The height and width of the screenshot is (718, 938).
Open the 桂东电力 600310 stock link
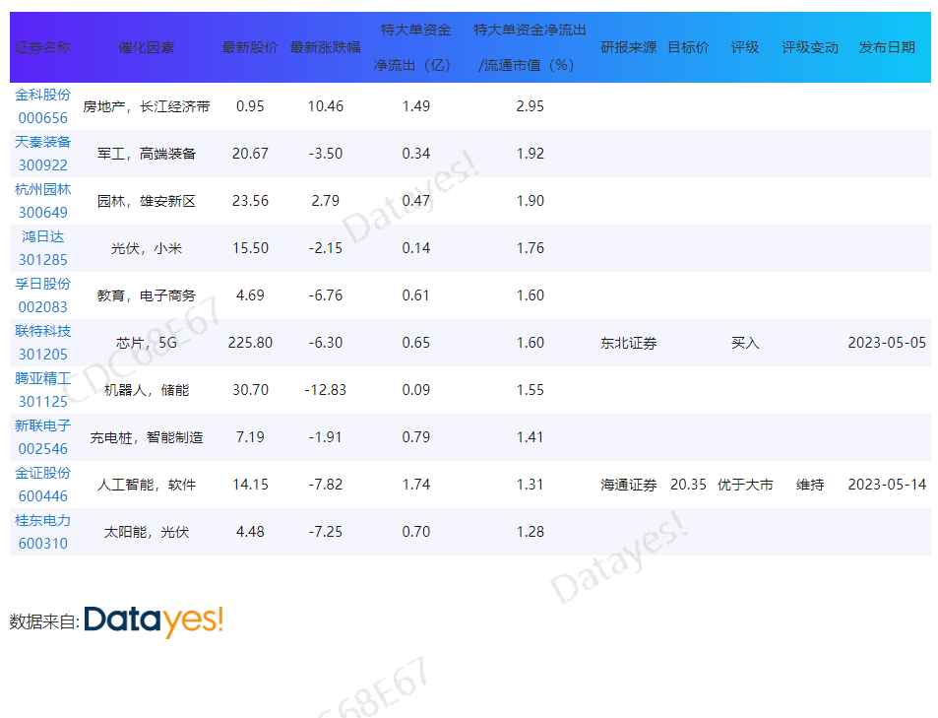42,532
